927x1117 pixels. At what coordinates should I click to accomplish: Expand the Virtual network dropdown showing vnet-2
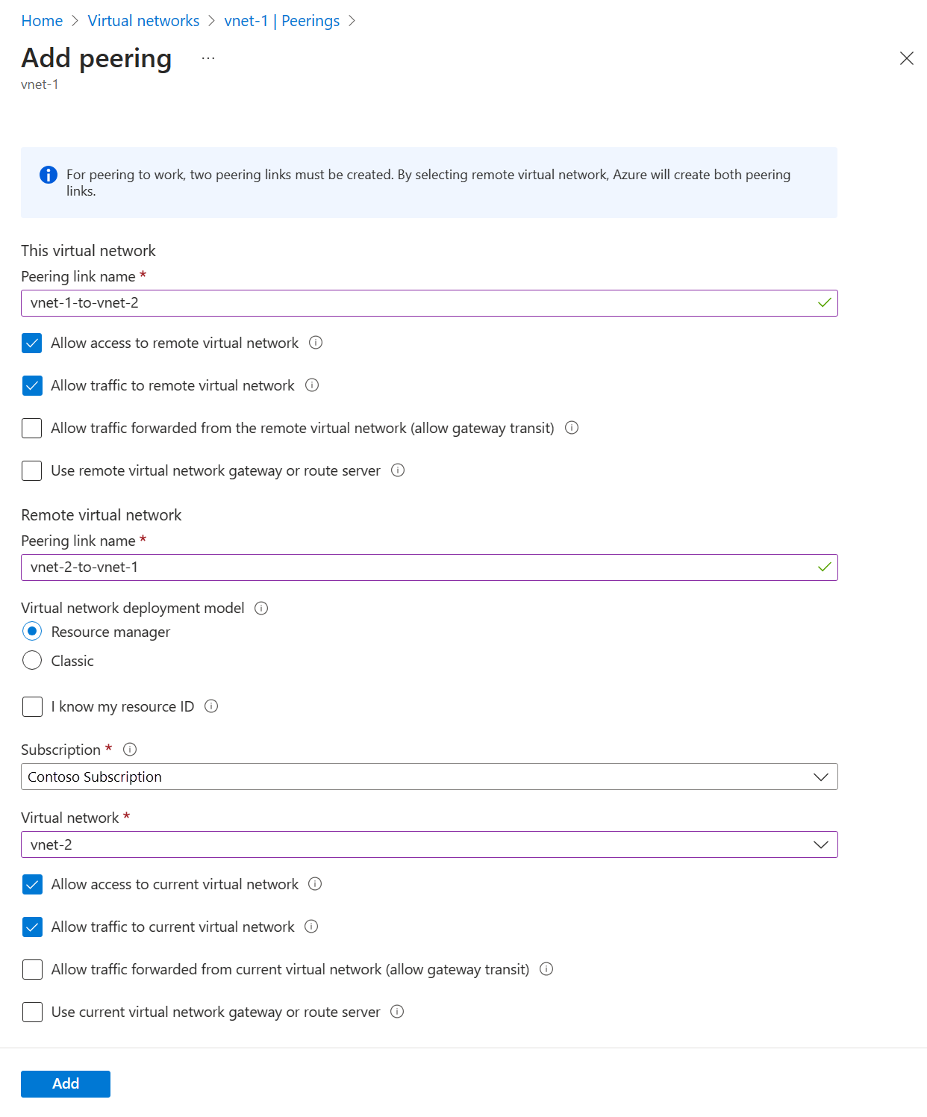pyautogui.click(x=820, y=844)
